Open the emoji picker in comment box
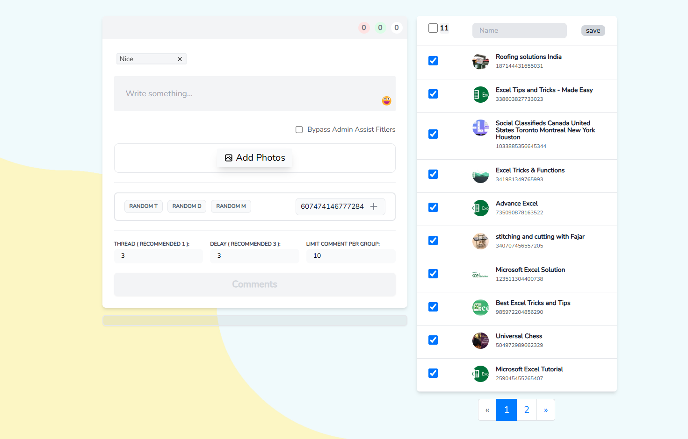The image size is (688, 439). (386, 100)
